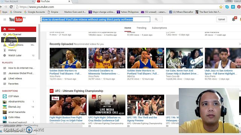Play Cleveland Cavaliers vs Timberwolves thumbnail

point(107,58)
